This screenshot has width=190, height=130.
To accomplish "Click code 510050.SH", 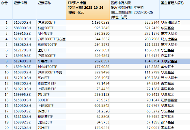I will tap(22, 106).
